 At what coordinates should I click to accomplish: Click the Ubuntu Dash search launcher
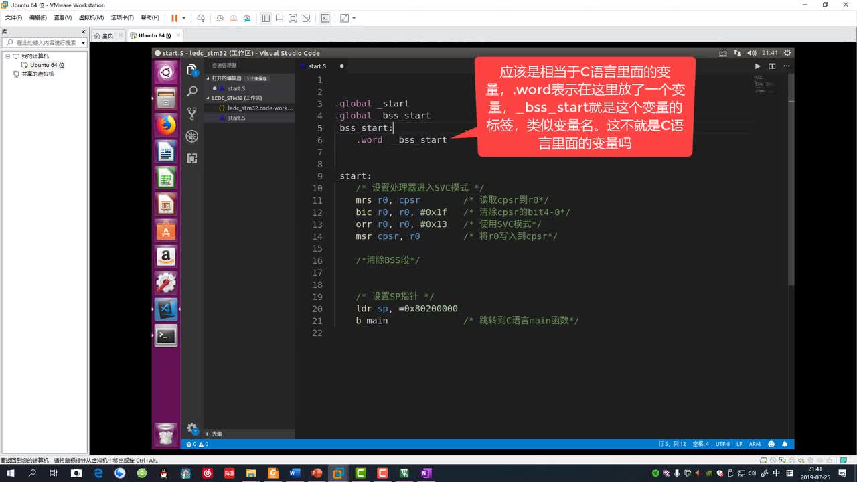click(166, 72)
